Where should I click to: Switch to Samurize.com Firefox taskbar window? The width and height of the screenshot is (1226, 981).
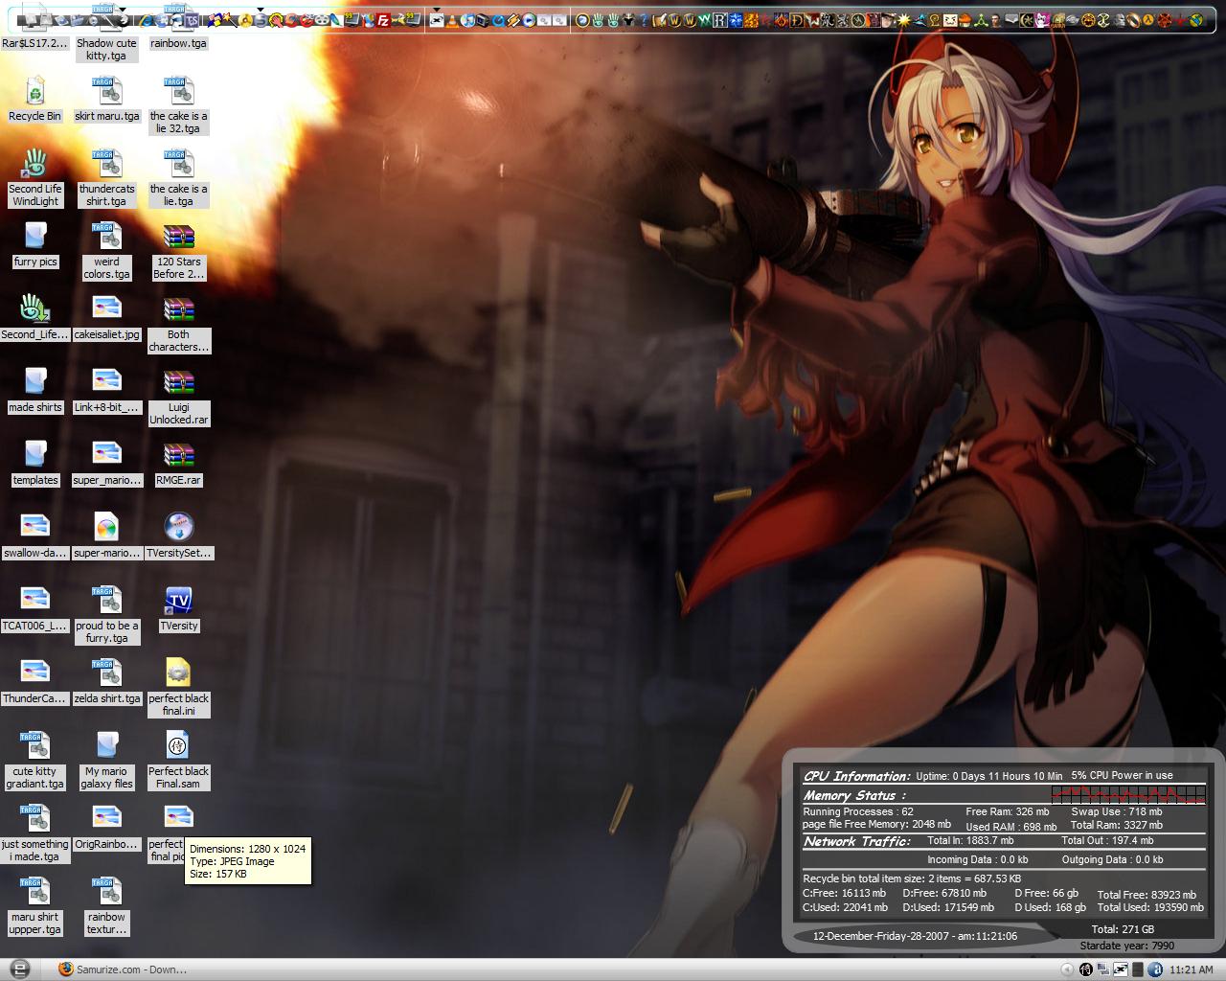coord(123,970)
